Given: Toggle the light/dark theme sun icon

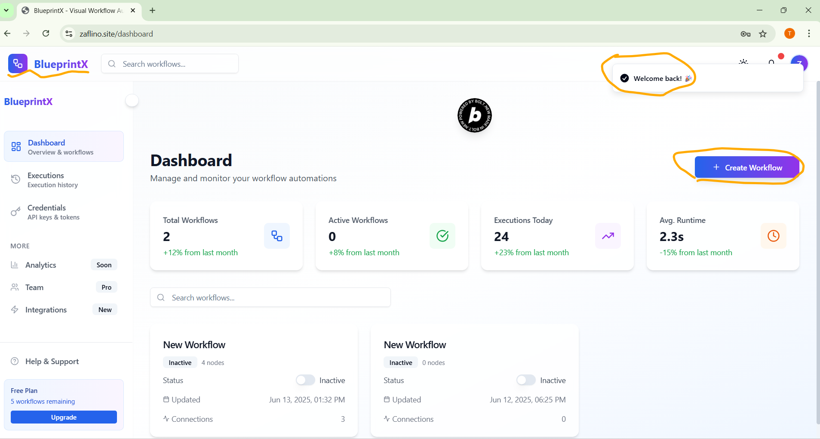Looking at the screenshot, I should [743, 62].
